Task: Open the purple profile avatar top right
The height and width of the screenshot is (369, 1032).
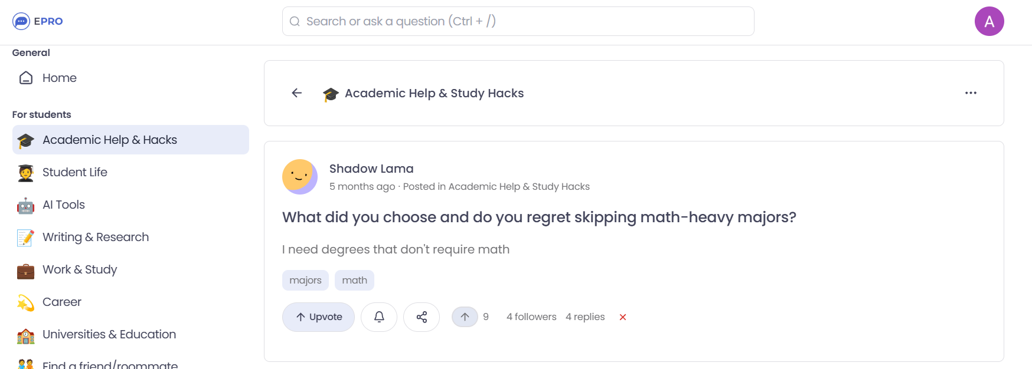Action: coord(989,21)
